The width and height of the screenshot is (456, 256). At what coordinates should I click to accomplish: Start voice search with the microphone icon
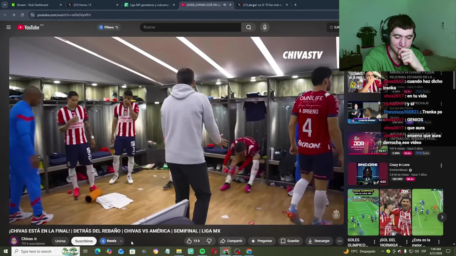point(265,27)
